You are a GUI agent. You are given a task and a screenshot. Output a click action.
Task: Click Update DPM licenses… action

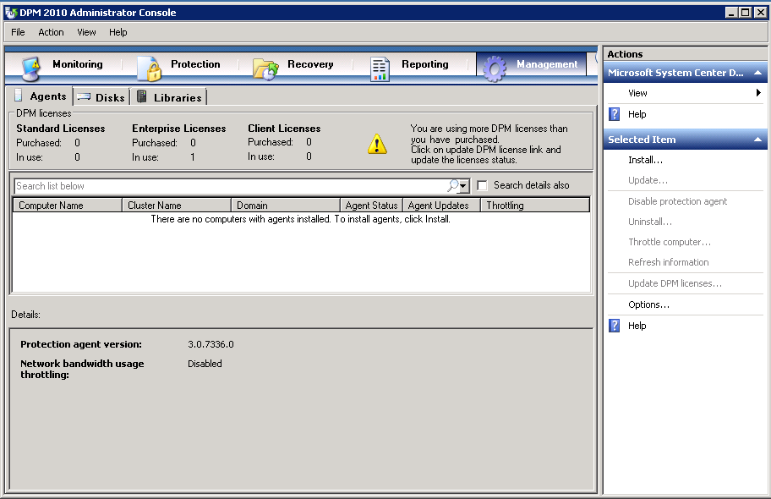pos(675,283)
